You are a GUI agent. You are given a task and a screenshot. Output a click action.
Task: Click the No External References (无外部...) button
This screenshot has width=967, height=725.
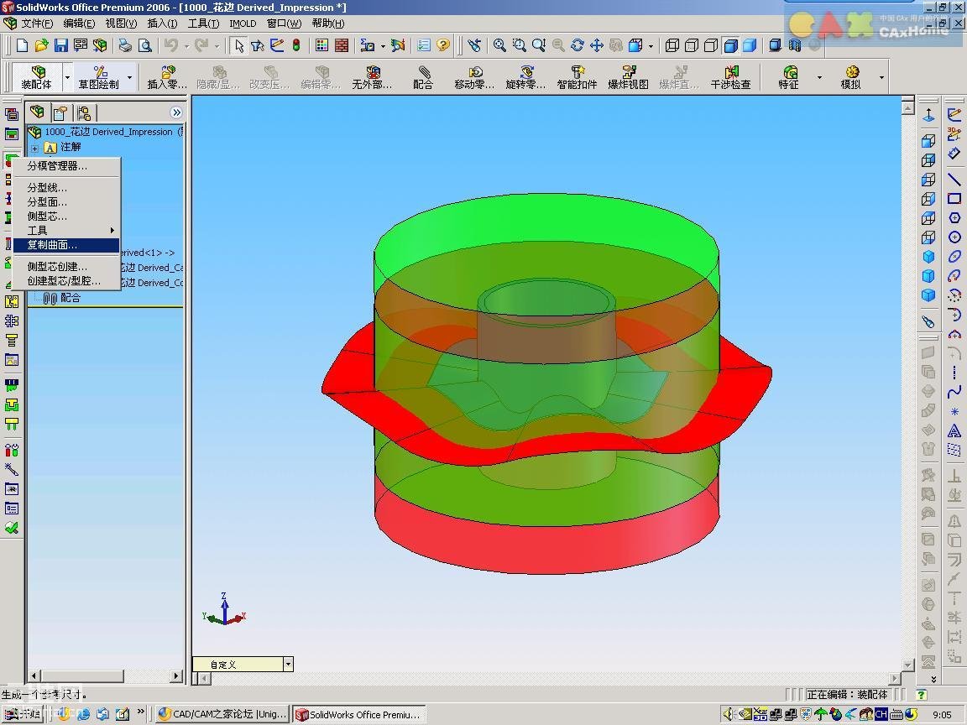click(x=372, y=77)
